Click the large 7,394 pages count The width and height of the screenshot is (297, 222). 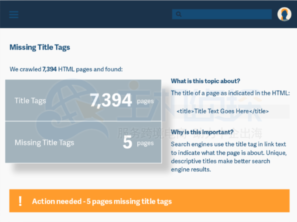pos(111,100)
